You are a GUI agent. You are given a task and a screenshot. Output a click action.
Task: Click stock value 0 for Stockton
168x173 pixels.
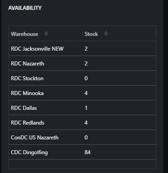(86, 78)
